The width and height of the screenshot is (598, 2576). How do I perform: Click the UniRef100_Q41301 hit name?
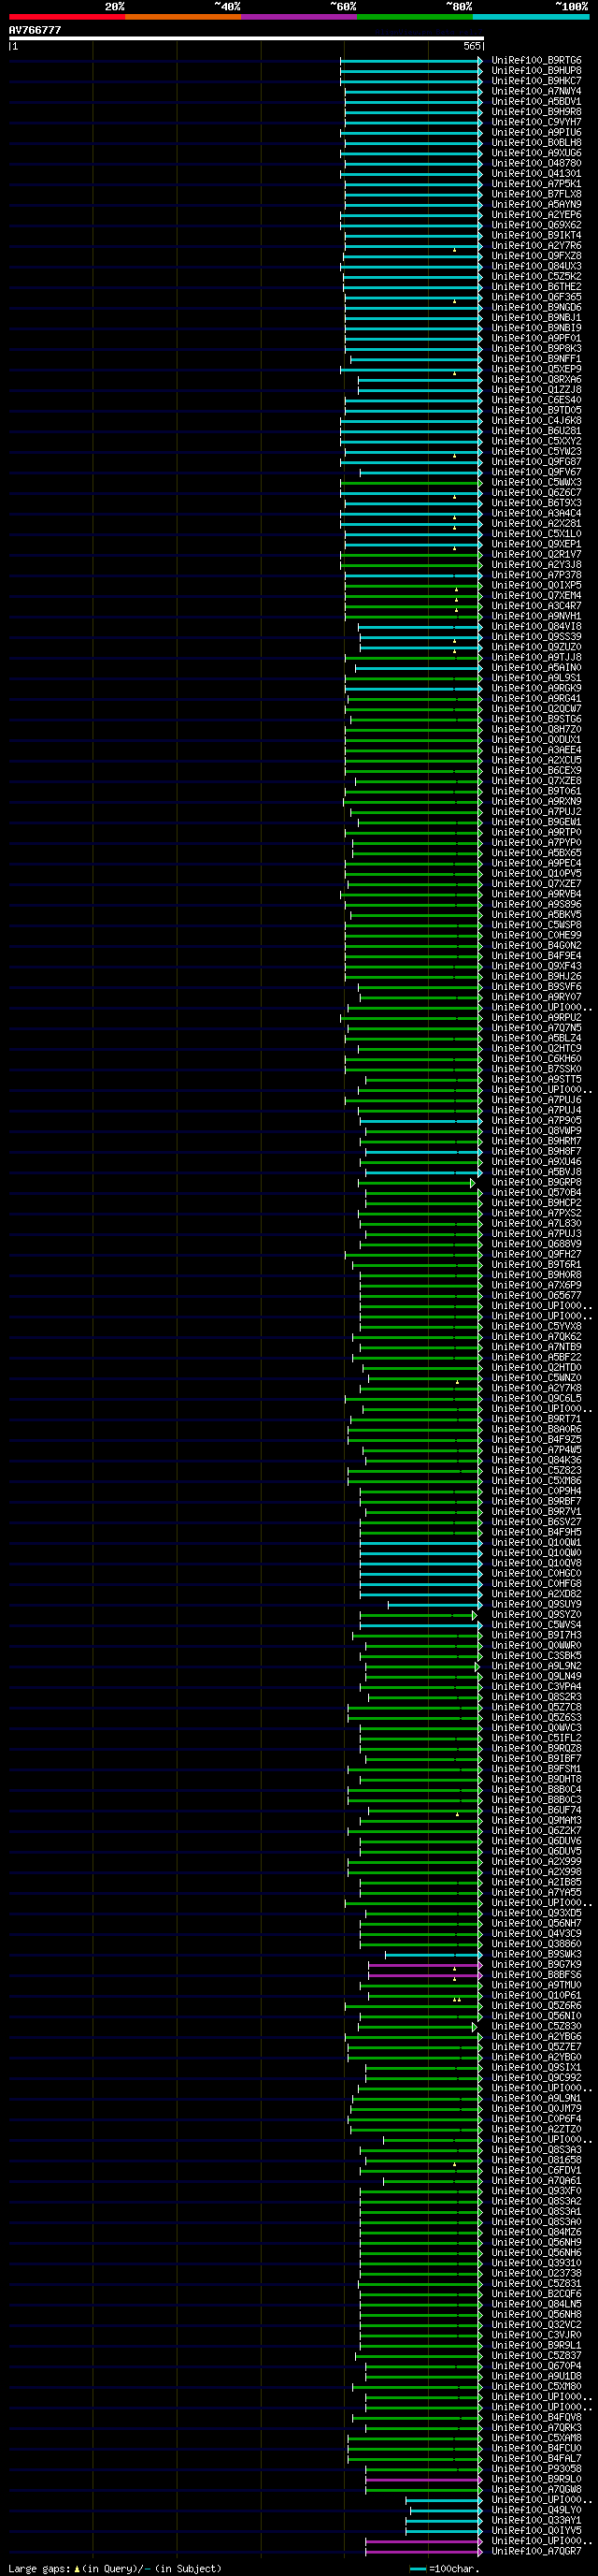(x=536, y=174)
